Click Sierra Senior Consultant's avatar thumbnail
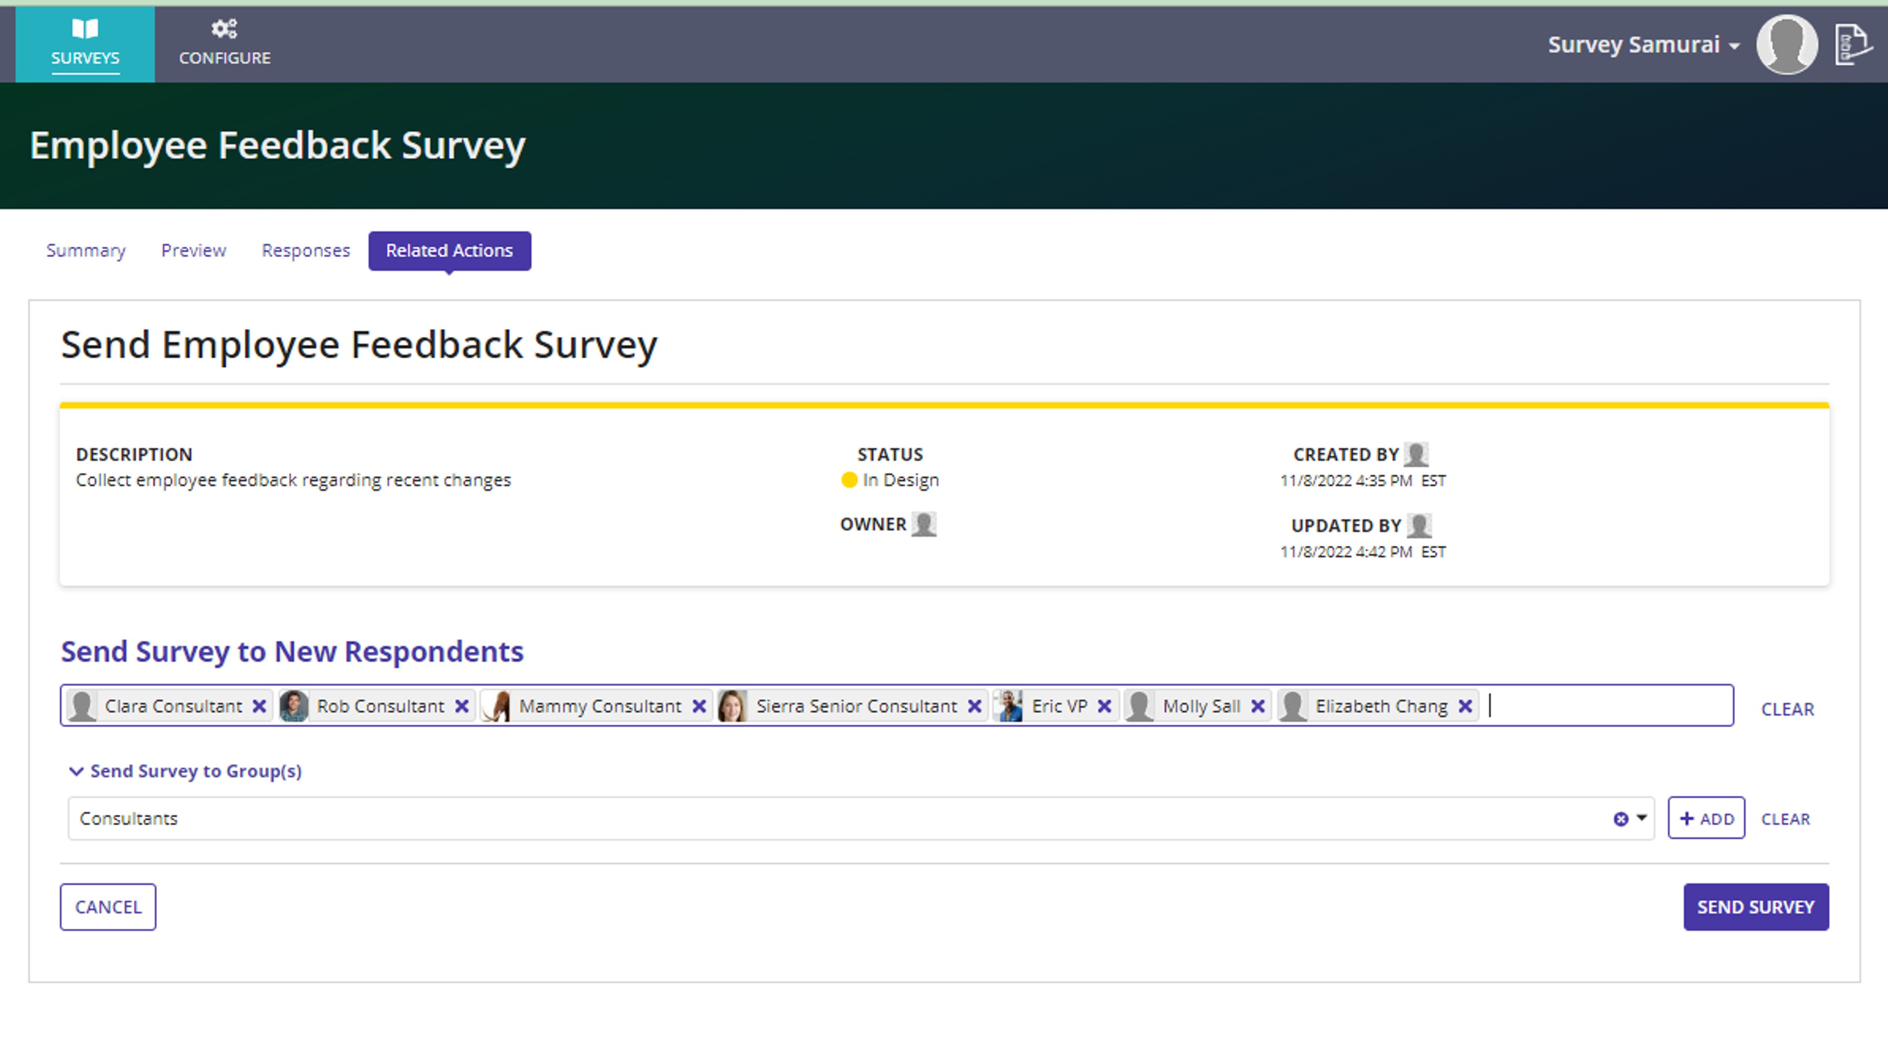 (x=732, y=706)
